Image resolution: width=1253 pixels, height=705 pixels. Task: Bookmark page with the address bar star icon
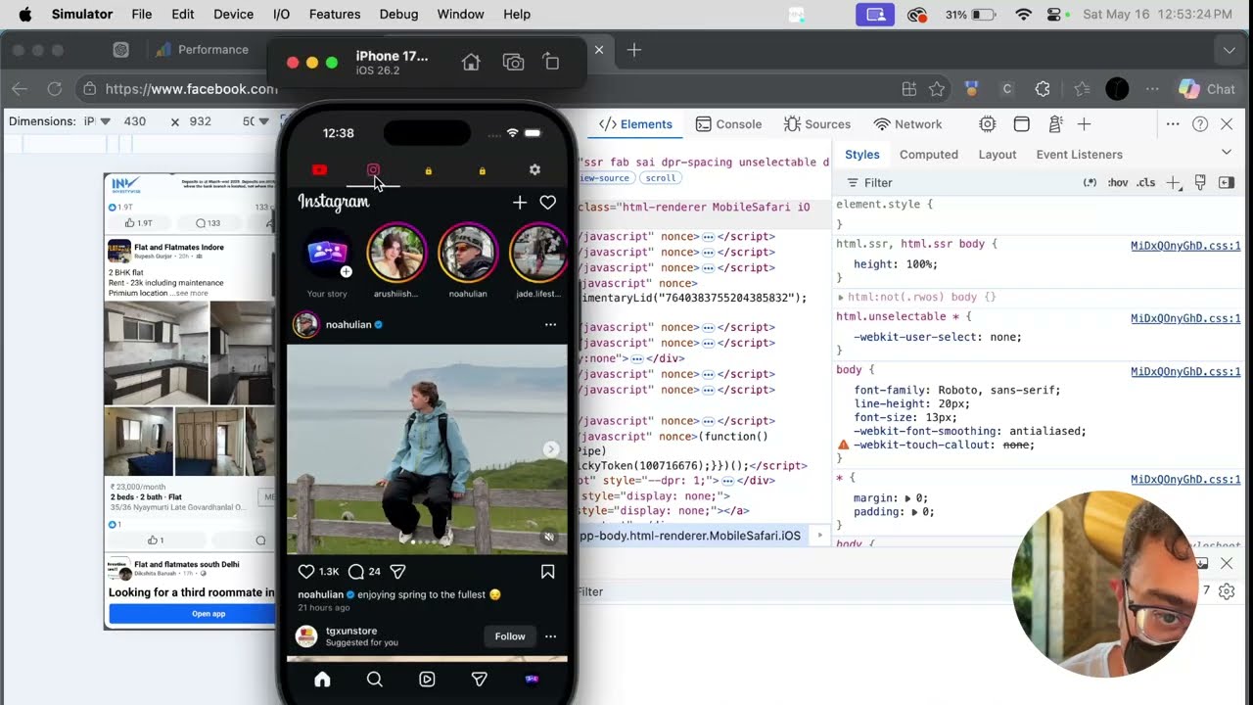(x=937, y=89)
